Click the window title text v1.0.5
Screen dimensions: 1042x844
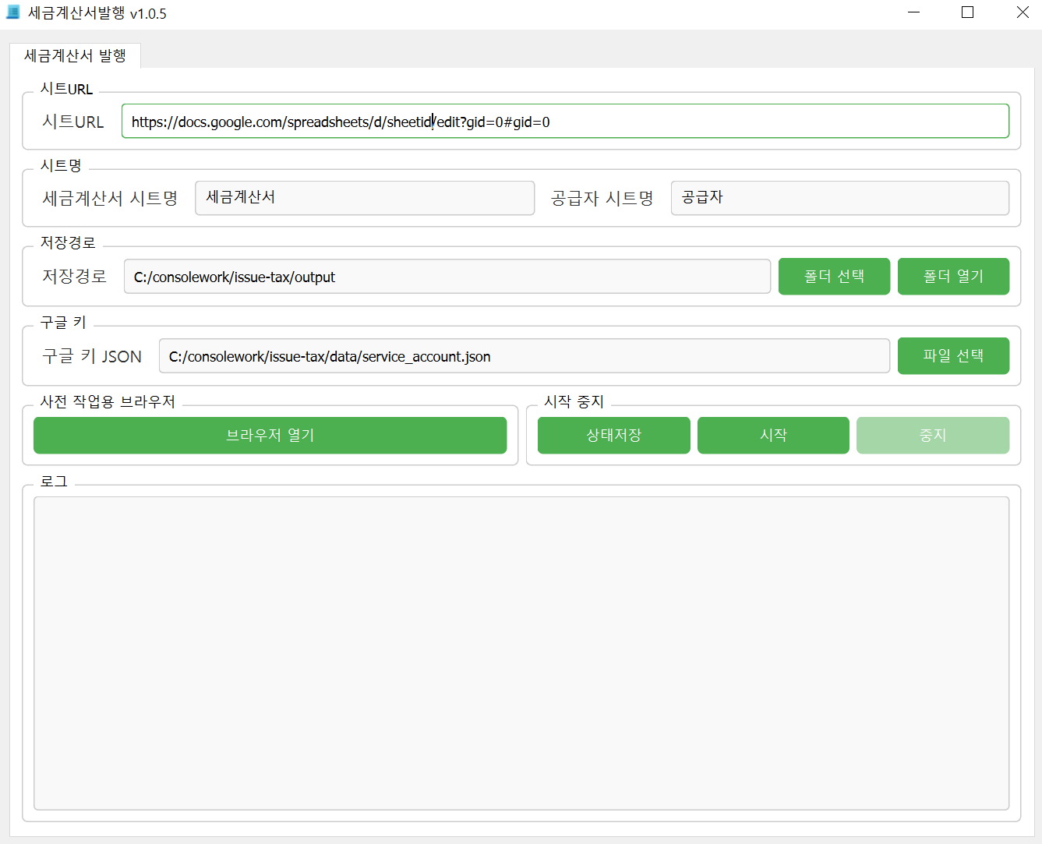148,14
